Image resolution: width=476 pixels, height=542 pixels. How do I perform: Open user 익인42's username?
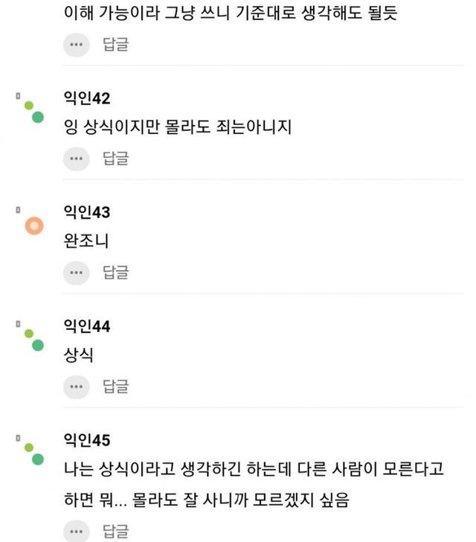pos(88,98)
